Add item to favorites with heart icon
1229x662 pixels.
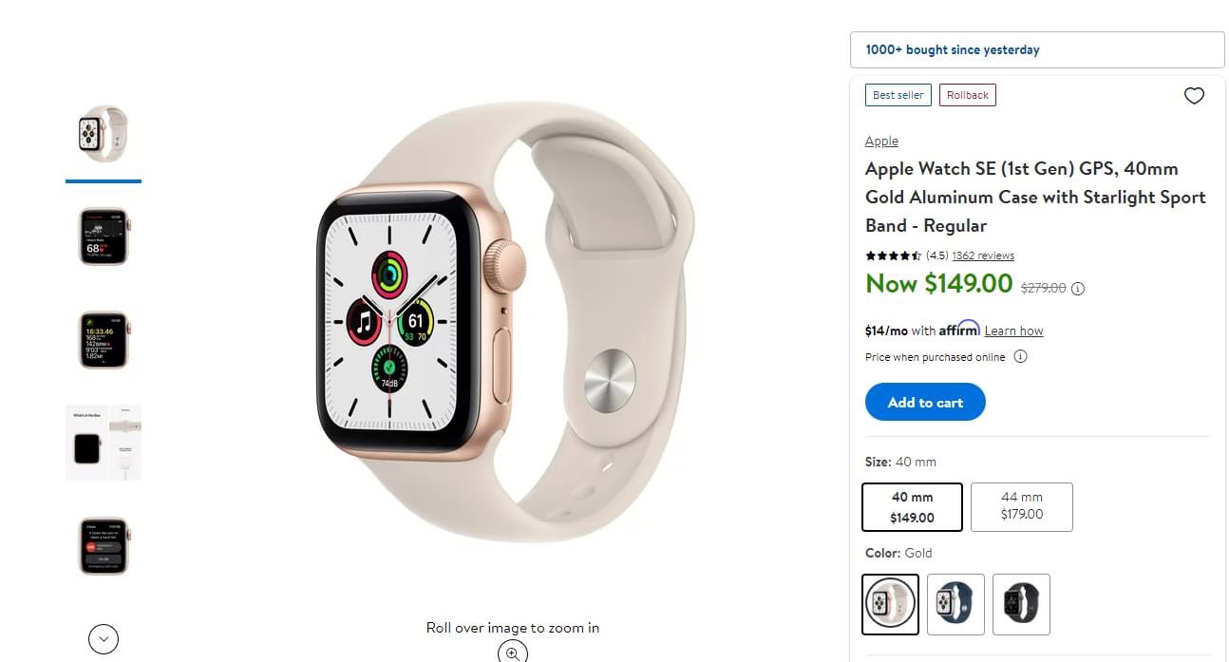tap(1194, 96)
